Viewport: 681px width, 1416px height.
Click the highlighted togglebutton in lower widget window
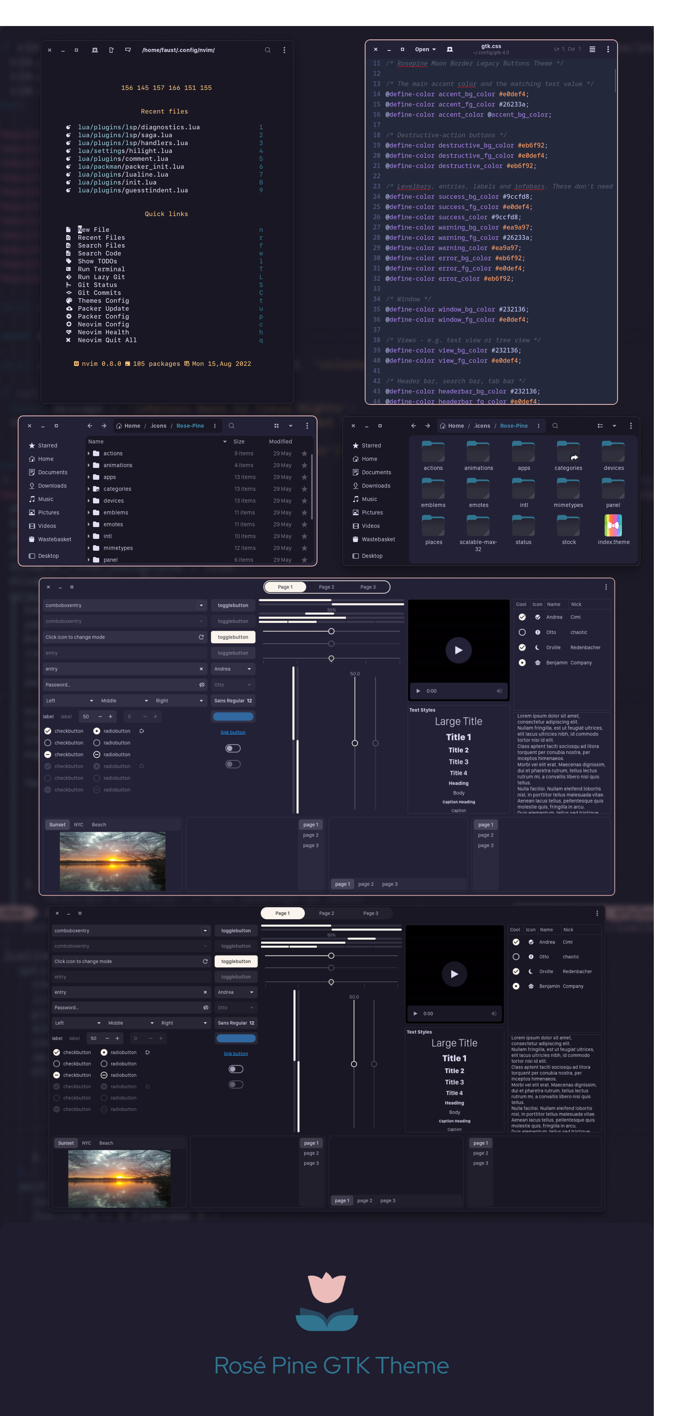pyautogui.click(x=236, y=961)
